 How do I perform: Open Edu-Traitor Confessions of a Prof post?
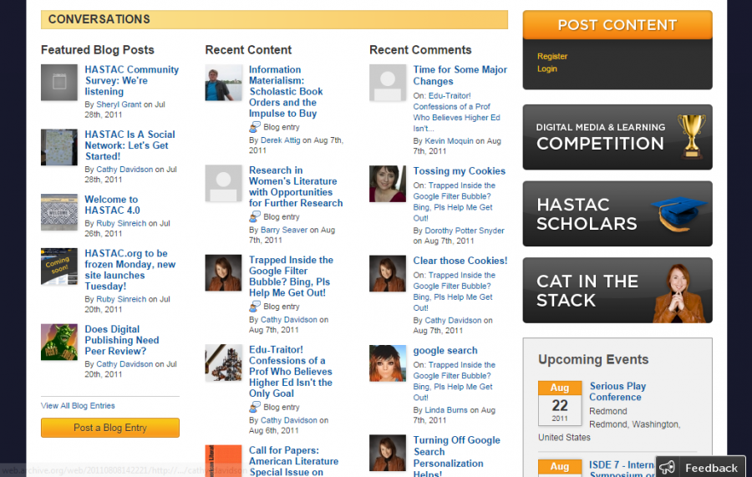pos(290,372)
